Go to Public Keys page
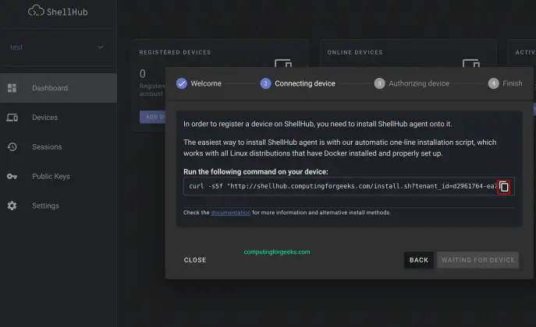 51,177
